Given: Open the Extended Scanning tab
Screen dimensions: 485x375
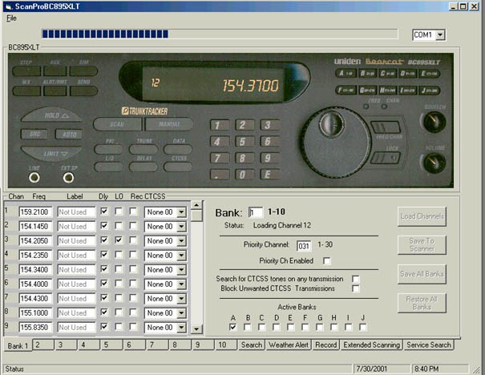Looking at the screenshot, I should point(371,345).
